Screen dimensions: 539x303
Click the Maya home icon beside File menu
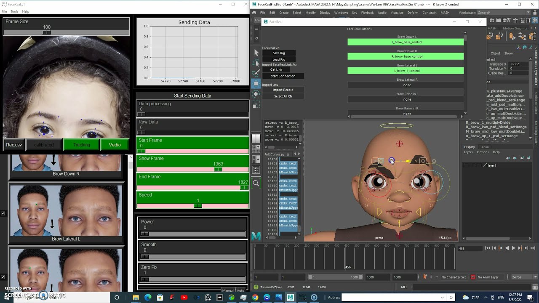pos(254,13)
